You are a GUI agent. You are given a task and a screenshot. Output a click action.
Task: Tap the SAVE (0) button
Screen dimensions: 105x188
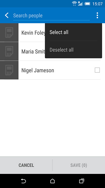79,165
